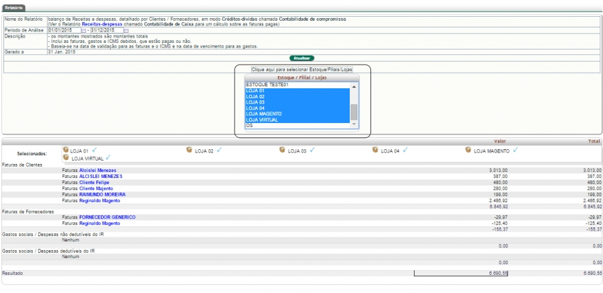Click the box icon beside LOJA 01
The image size is (603, 293).
coord(66,150)
